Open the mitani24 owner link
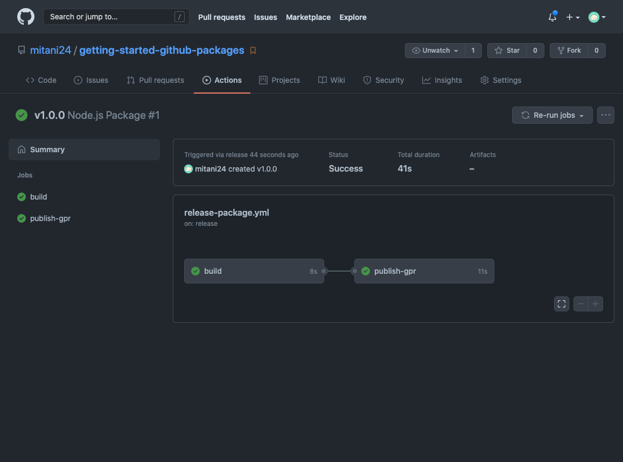 coord(51,50)
